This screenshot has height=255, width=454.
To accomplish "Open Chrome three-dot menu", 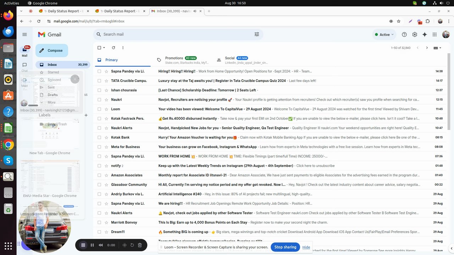I will (448, 21).
